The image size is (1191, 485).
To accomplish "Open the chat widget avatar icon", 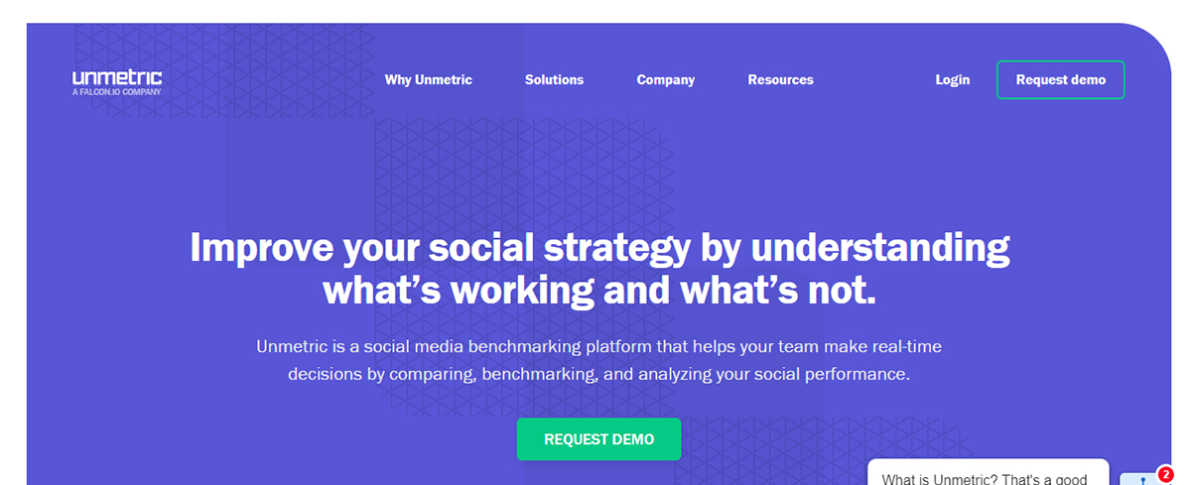I will tap(1141, 479).
